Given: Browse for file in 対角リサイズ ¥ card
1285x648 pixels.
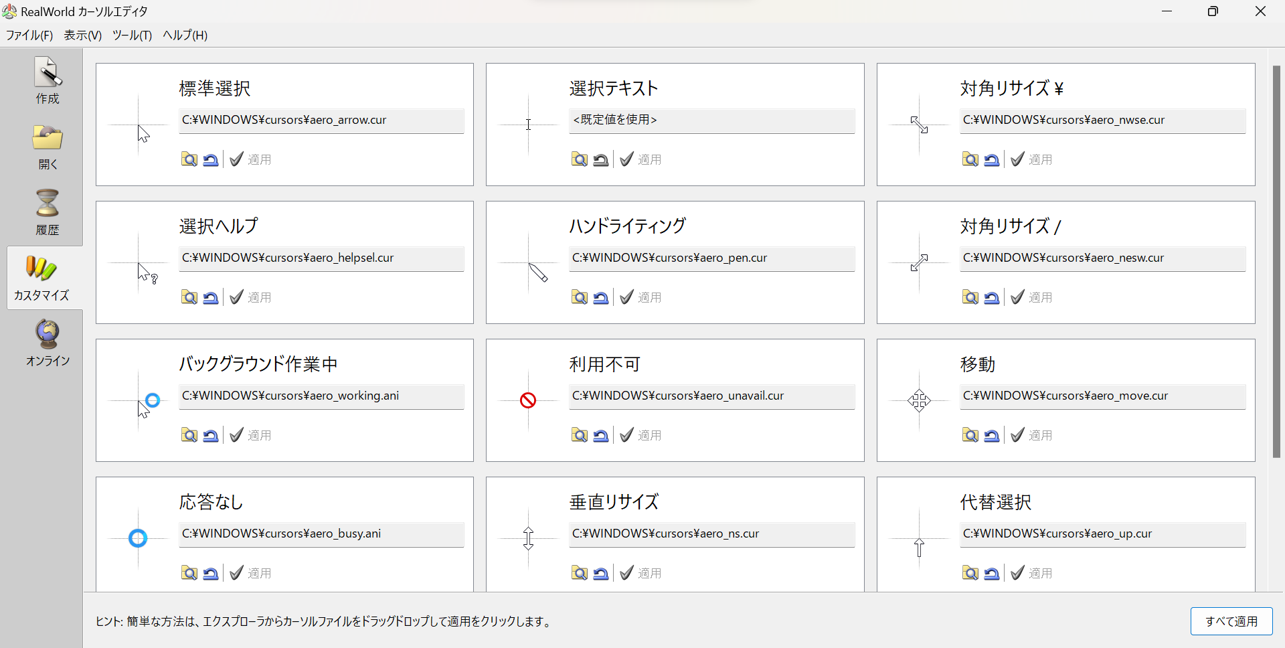Looking at the screenshot, I should 970,159.
